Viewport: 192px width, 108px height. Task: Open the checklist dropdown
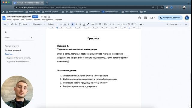point(114,24)
